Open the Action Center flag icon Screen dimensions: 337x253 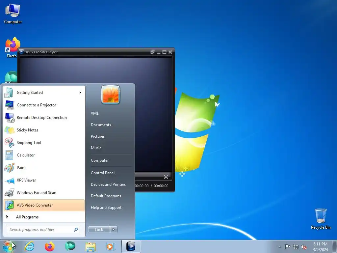288,247
